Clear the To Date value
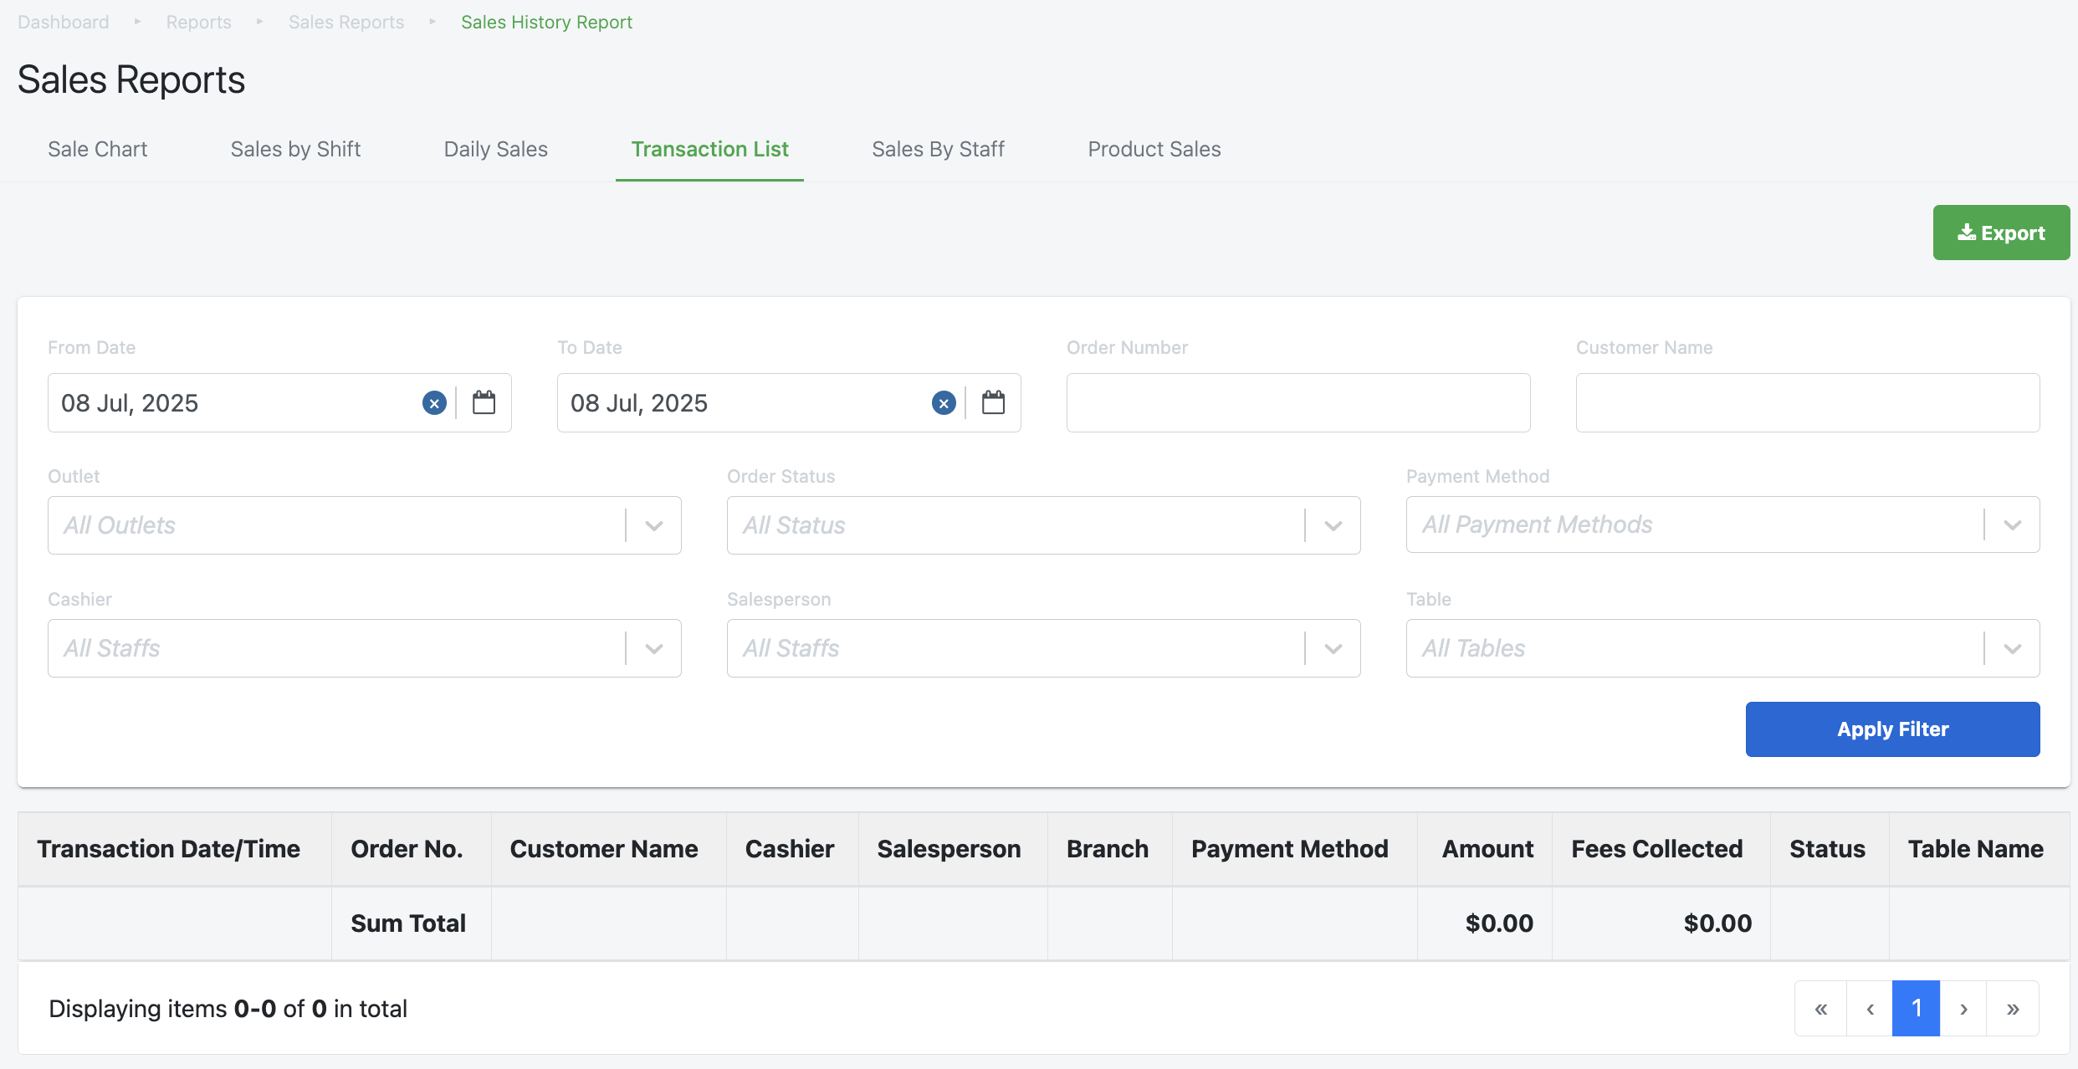This screenshot has height=1069, width=2078. 944,403
